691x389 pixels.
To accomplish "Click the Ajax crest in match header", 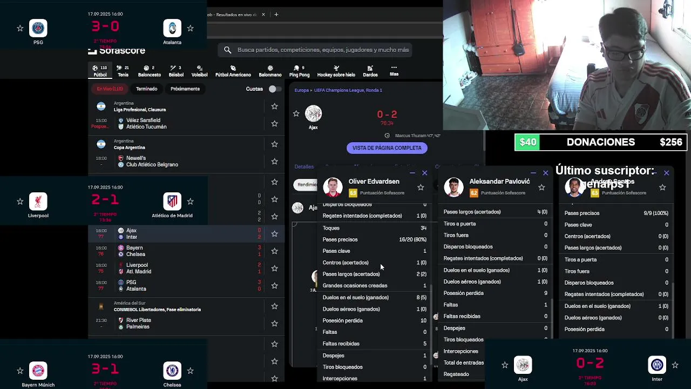I will [x=313, y=113].
